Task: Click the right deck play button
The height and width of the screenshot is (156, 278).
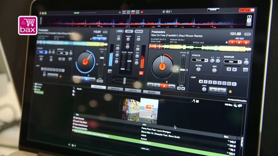Action: 164,86
